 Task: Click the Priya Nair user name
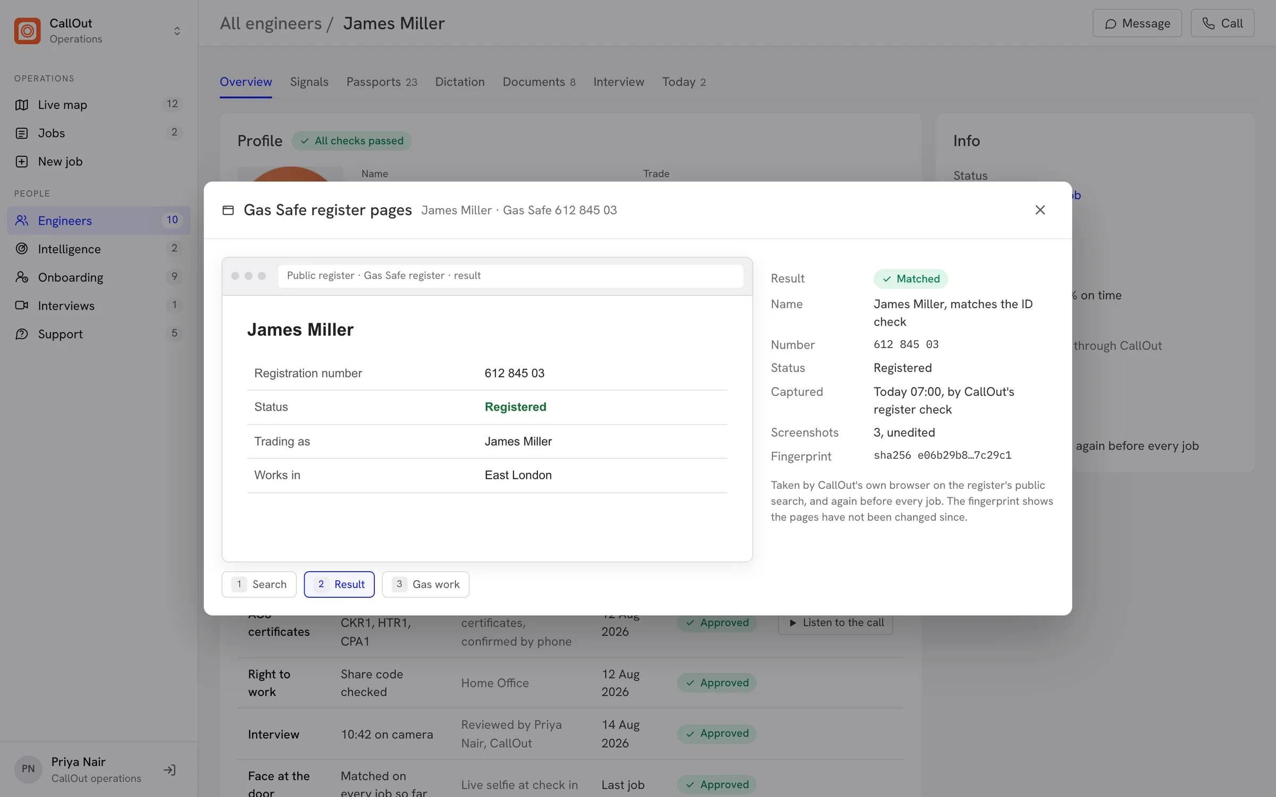click(78, 762)
